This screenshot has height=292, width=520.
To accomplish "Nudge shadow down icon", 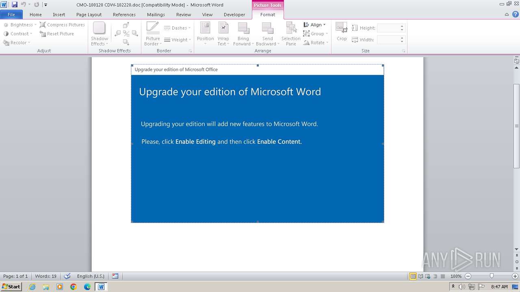I will pos(126,42).
